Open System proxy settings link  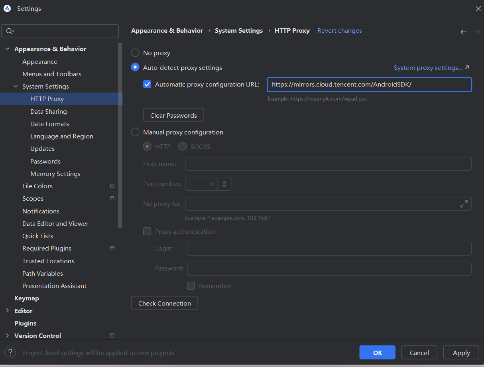click(429, 67)
